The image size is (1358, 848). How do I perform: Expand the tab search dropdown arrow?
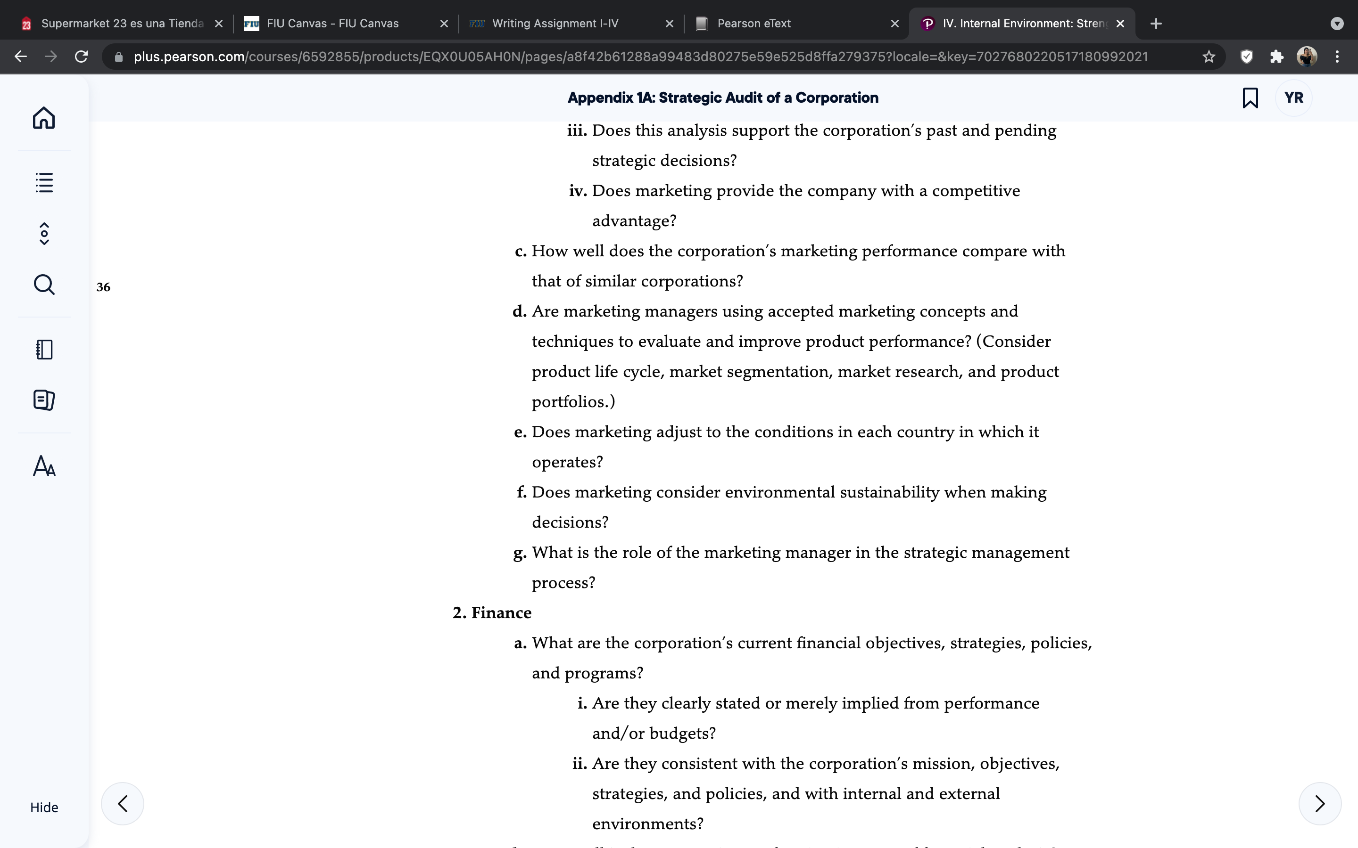pos(1337,24)
